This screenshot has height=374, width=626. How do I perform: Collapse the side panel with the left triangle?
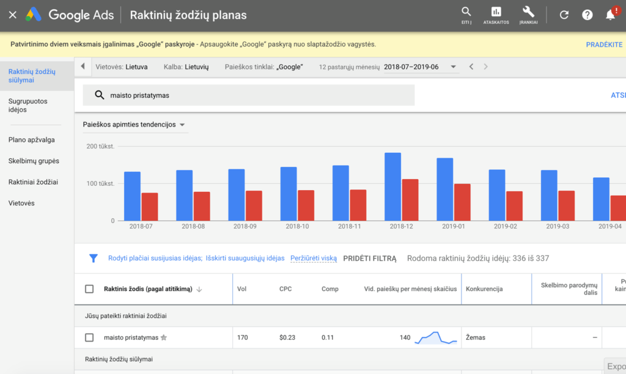[83, 66]
